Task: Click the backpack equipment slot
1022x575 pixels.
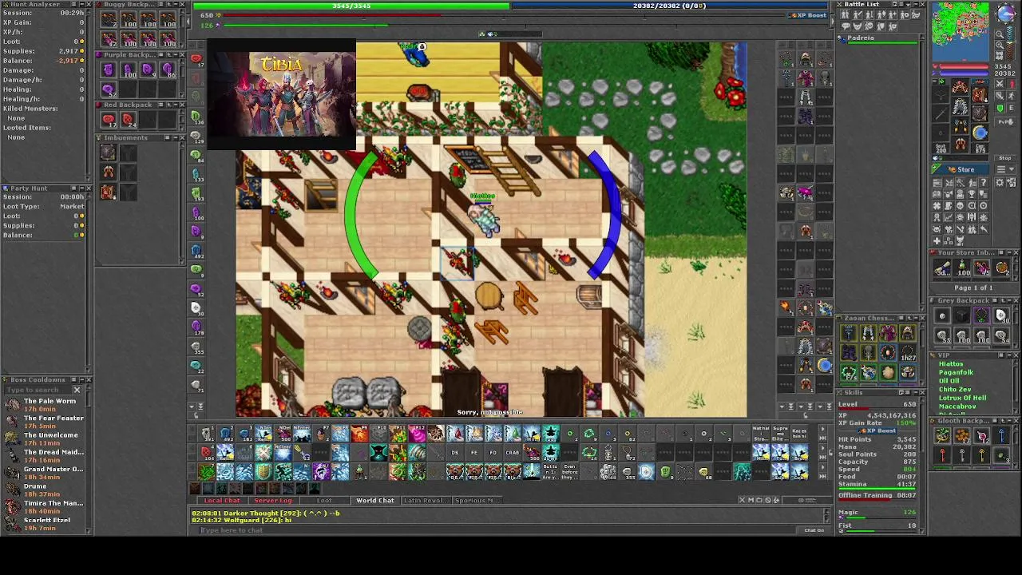Action: pyautogui.click(x=980, y=95)
